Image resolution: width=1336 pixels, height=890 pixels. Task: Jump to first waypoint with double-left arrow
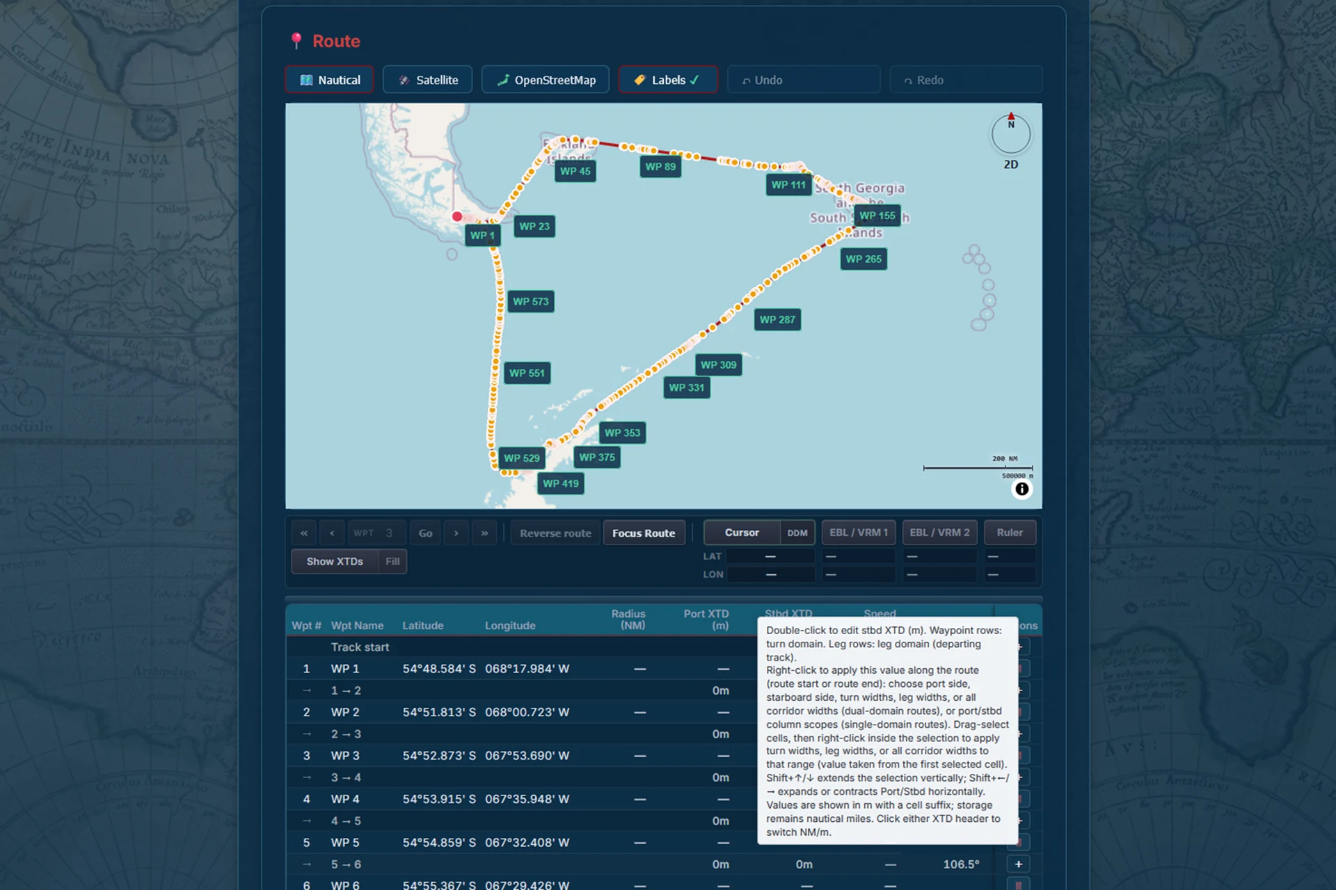click(x=304, y=533)
